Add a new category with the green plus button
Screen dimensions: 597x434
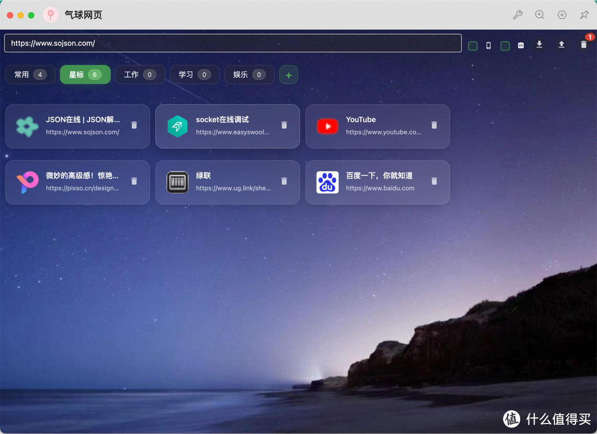[289, 75]
